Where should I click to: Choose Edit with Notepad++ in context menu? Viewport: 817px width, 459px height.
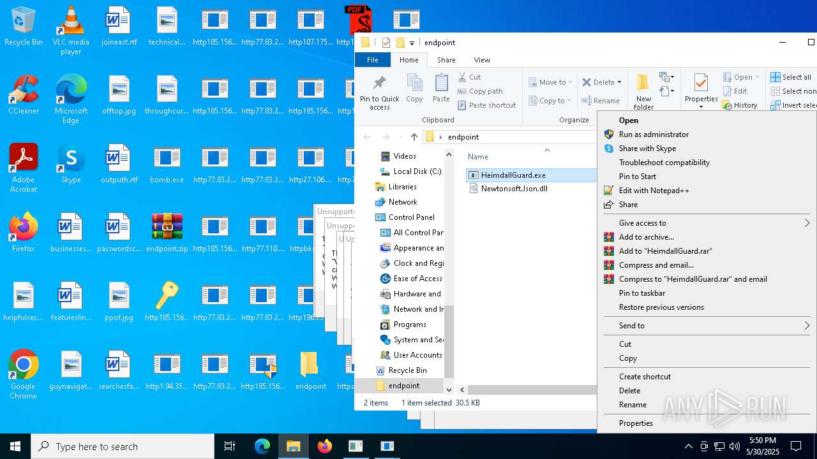click(x=707, y=191)
